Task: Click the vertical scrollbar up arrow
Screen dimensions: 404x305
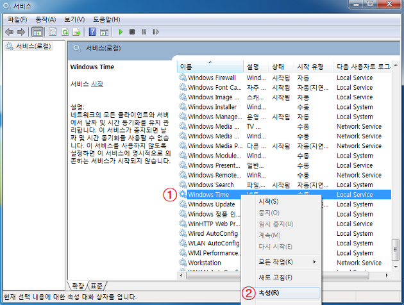Action: tap(396, 65)
